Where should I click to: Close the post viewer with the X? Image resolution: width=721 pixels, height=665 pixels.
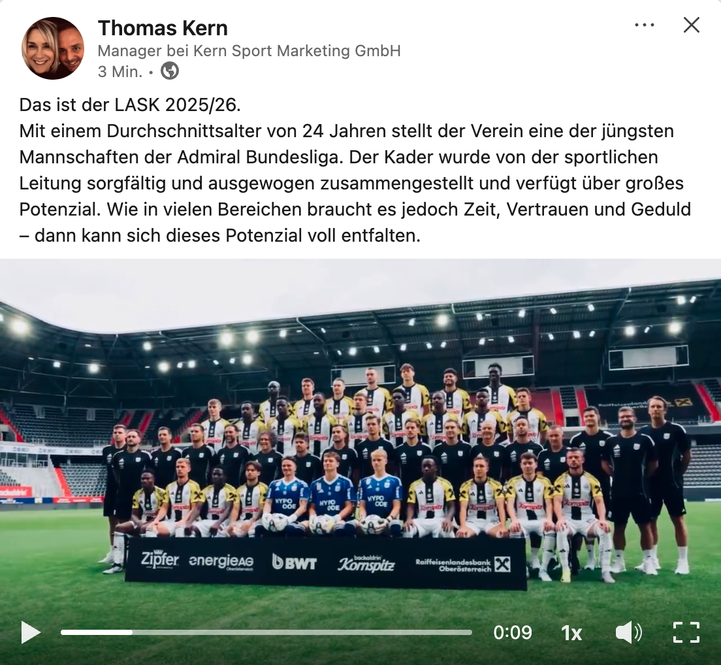tap(691, 25)
